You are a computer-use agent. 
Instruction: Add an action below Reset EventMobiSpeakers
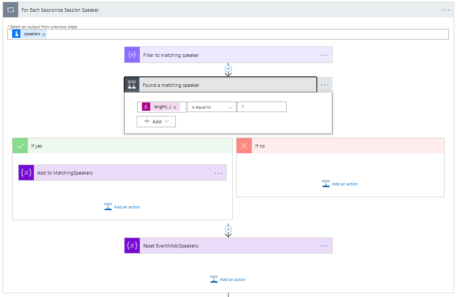(x=228, y=280)
